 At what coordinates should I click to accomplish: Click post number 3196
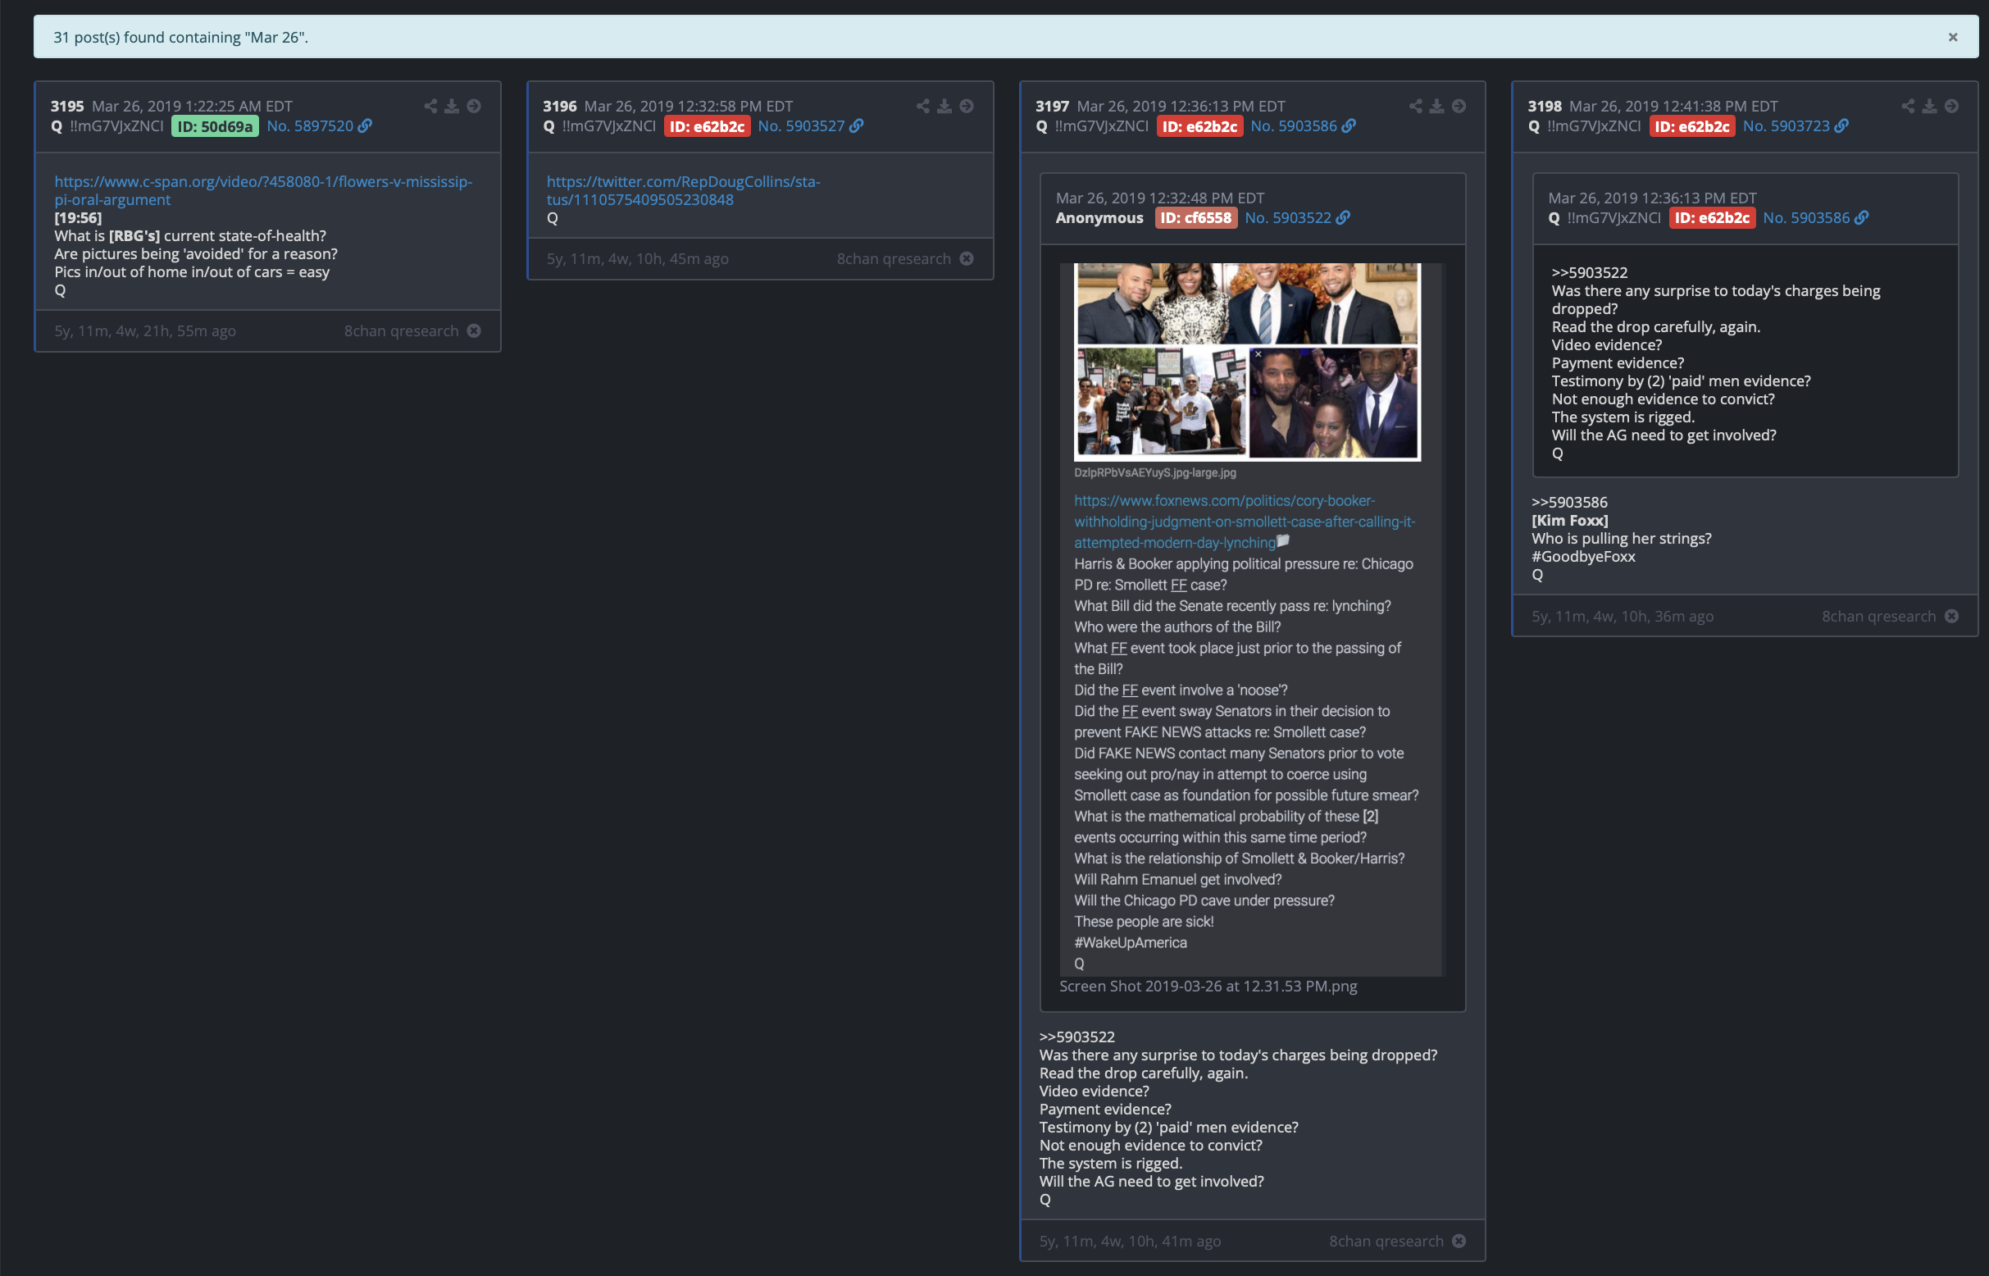point(559,106)
